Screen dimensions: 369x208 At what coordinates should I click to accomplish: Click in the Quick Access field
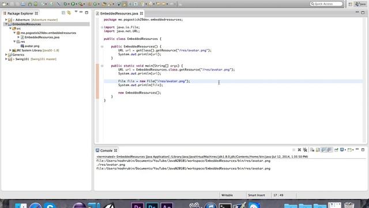[326, 4]
